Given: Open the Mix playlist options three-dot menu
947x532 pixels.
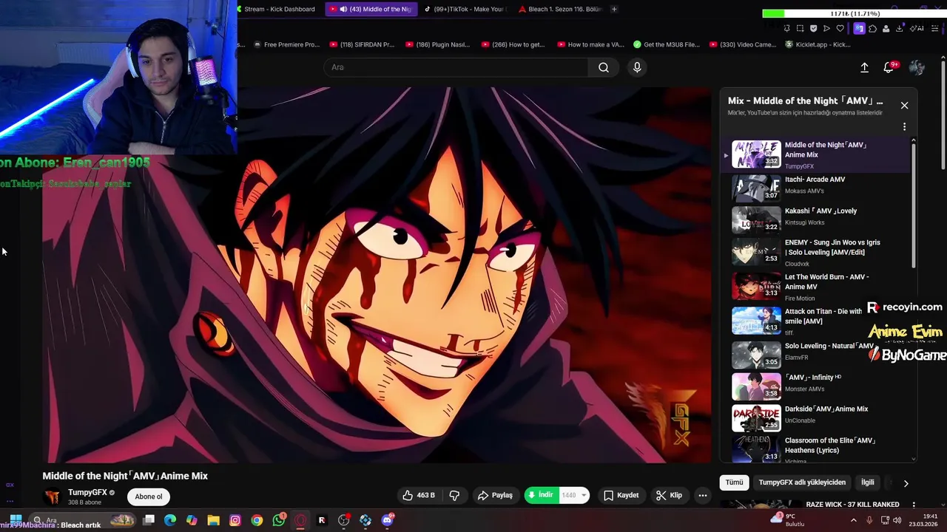Looking at the screenshot, I should pyautogui.click(x=904, y=126).
